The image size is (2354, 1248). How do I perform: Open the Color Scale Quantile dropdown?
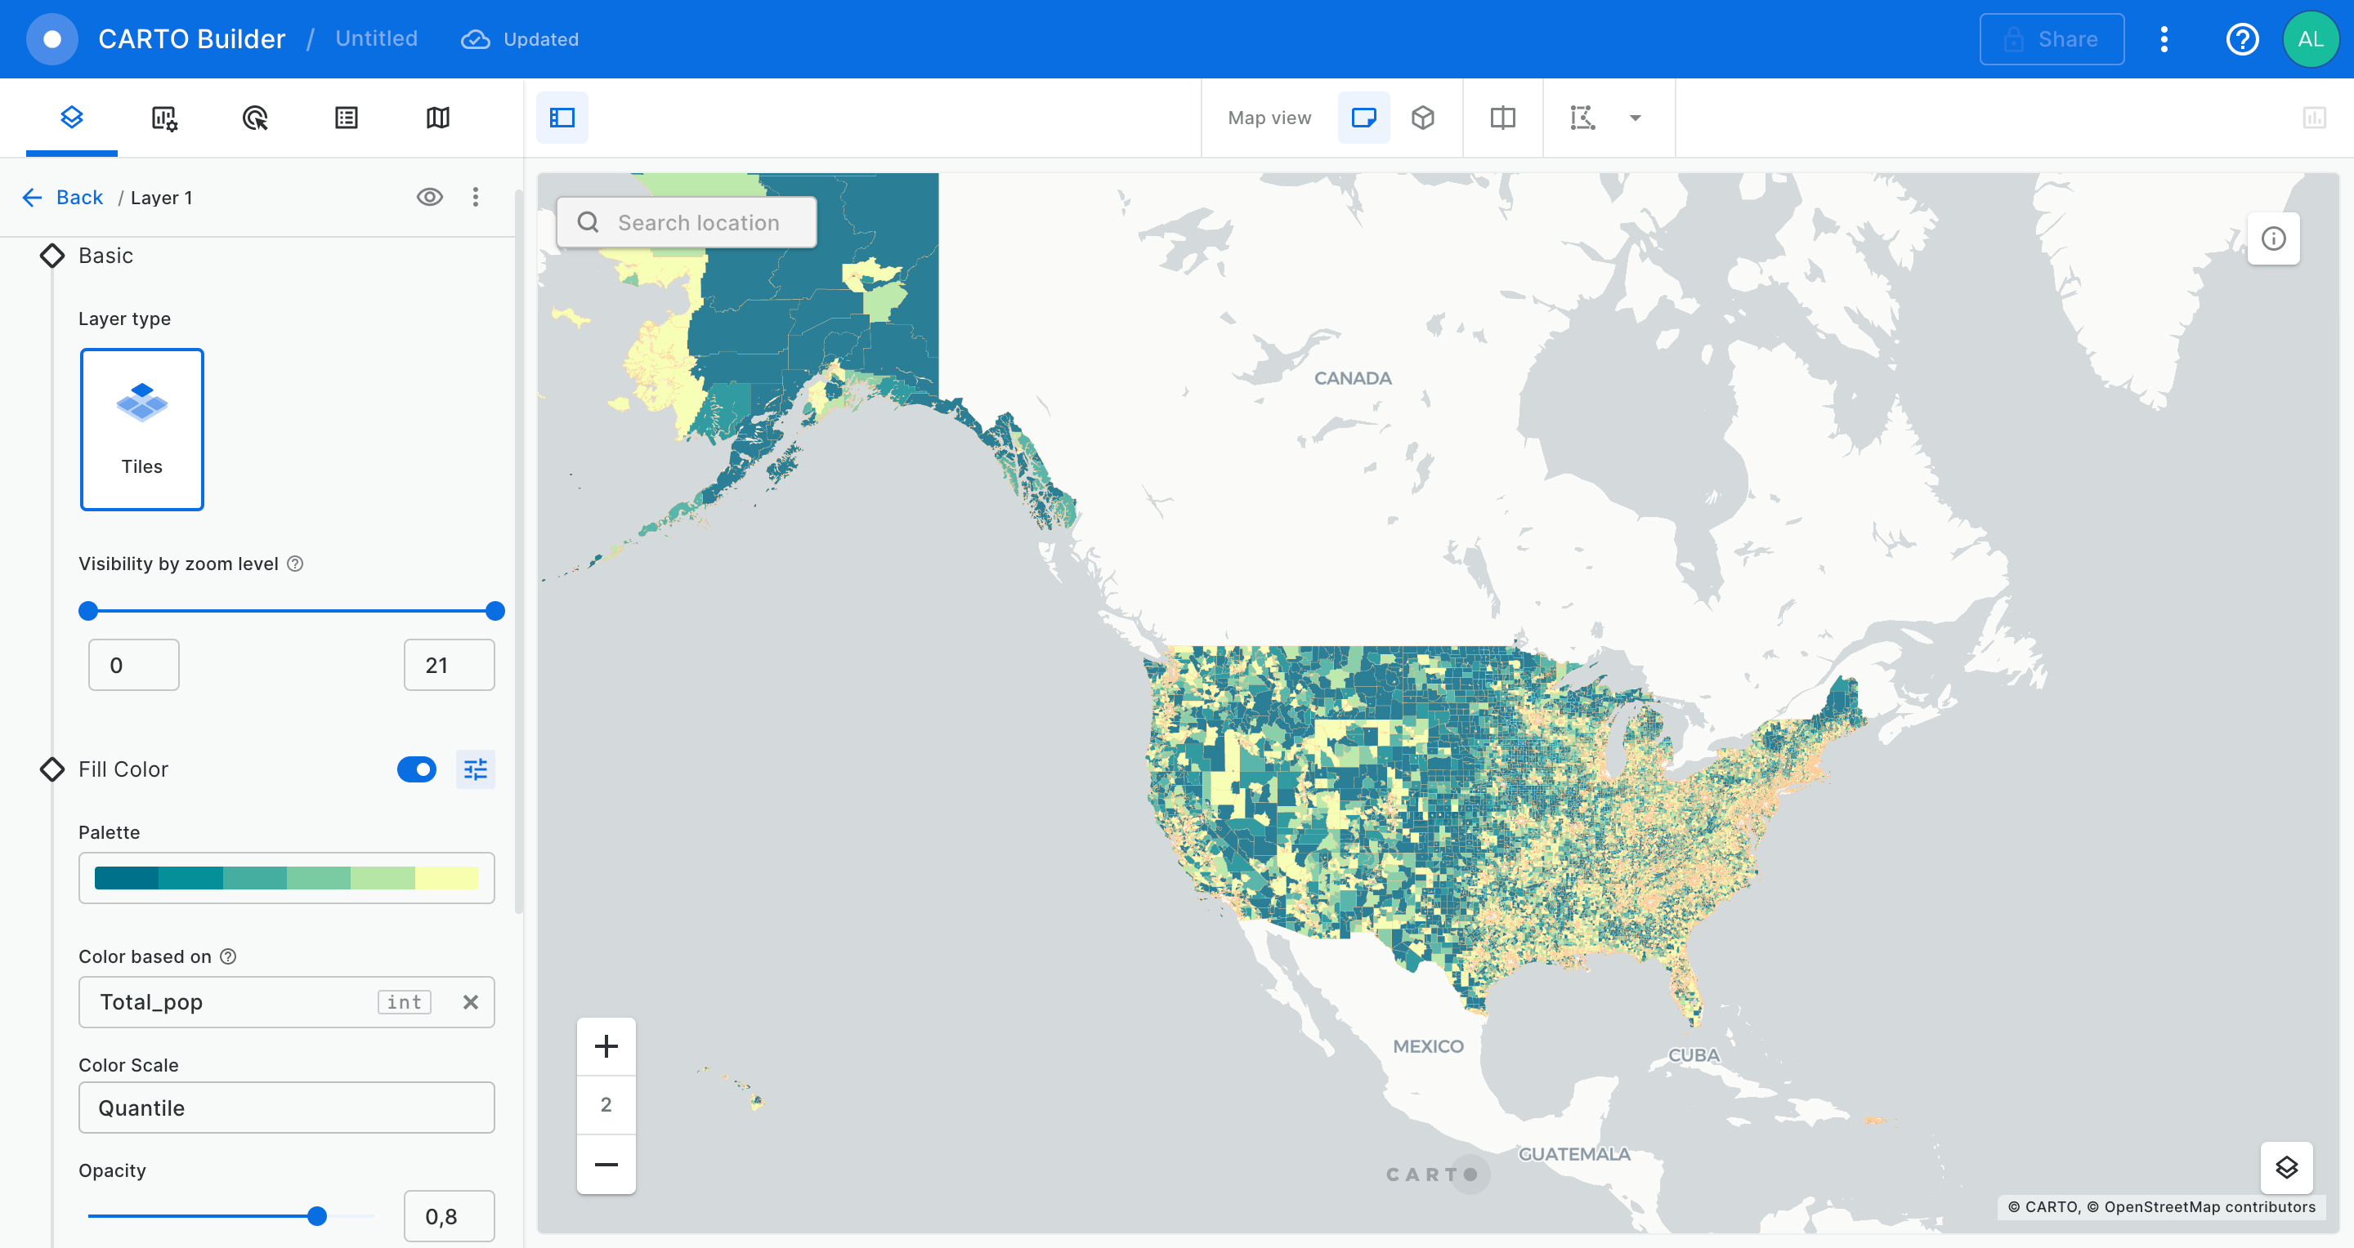pos(286,1108)
